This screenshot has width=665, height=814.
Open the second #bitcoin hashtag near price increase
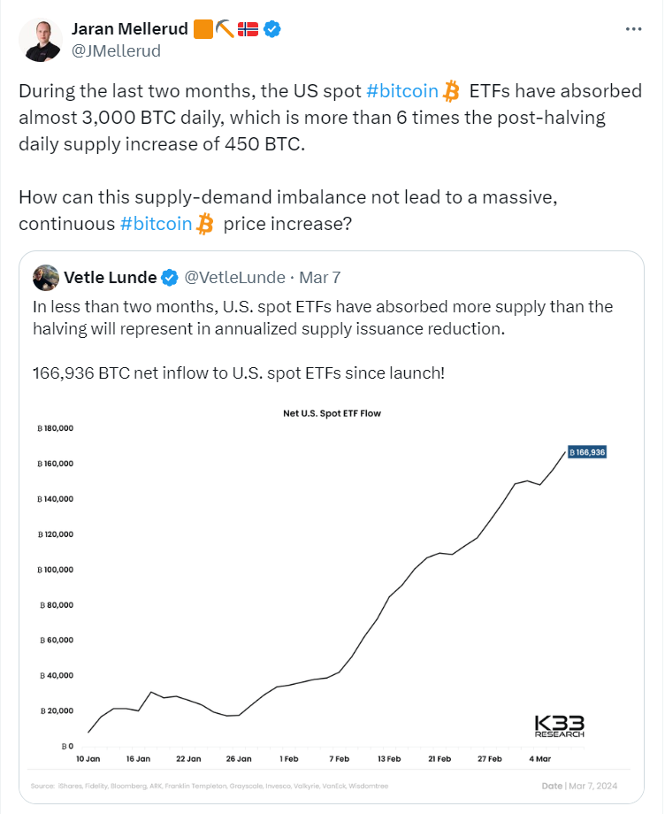point(157,224)
